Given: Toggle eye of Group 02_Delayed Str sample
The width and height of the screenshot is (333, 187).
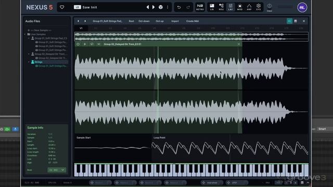Looking at the screenshot, I should [x=36, y=58].
